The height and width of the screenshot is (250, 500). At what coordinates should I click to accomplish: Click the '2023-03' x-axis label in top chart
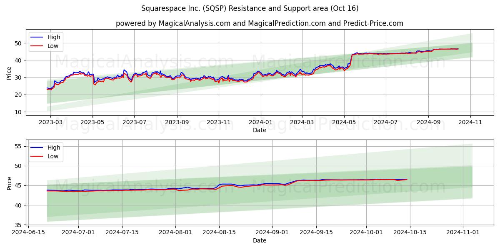click(50, 123)
